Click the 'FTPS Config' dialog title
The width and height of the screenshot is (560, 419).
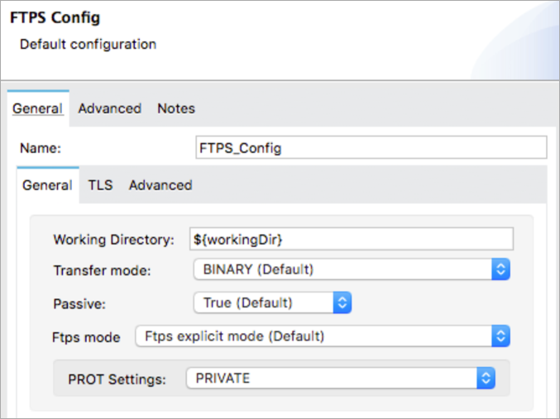point(55,17)
